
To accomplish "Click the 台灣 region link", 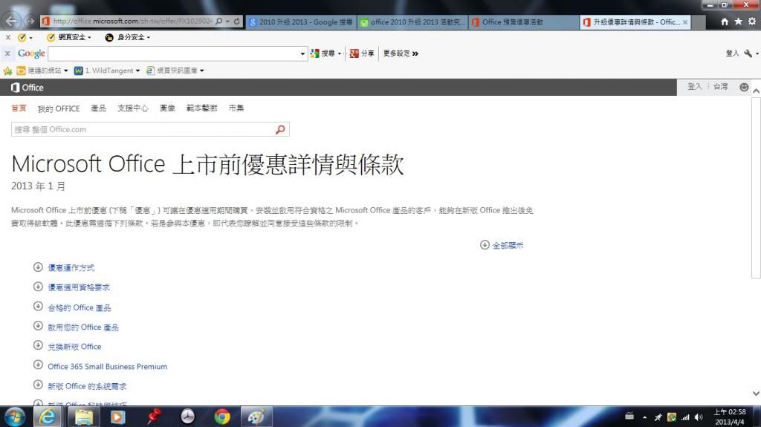I will [x=721, y=87].
